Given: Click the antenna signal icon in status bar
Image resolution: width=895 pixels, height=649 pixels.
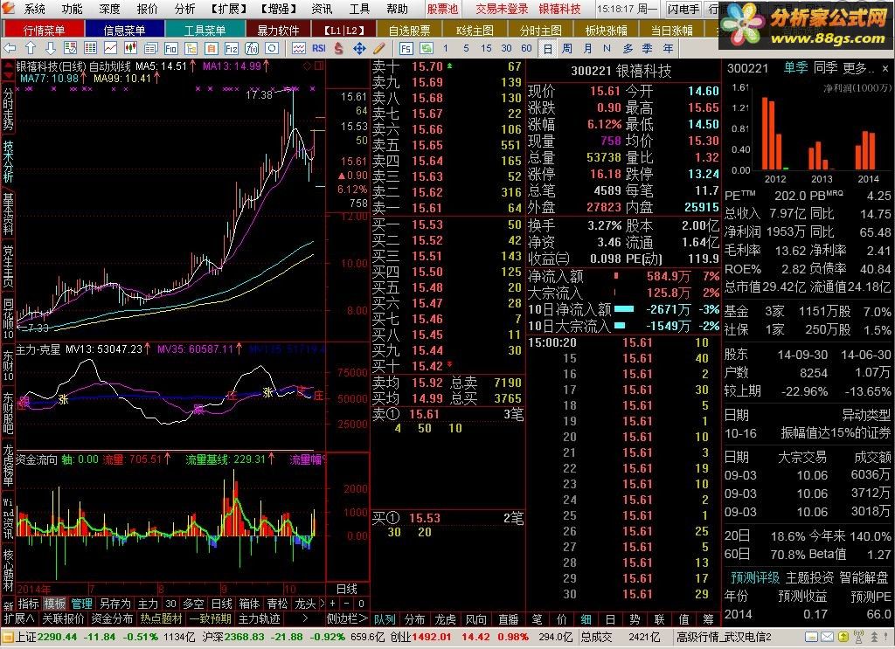Looking at the screenshot, I should (x=858, y=637).
